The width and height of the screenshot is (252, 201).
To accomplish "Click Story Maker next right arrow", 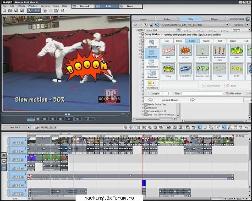I will tap(192, 100).
